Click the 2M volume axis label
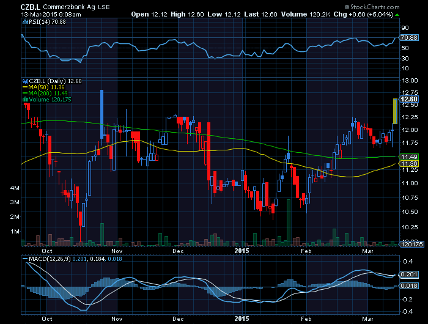Image resolution: width=428 pixels, height=324 pixels. click(x=15, y=217)
